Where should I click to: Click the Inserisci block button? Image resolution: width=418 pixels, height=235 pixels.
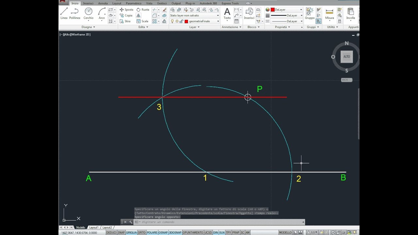point(249,14)
